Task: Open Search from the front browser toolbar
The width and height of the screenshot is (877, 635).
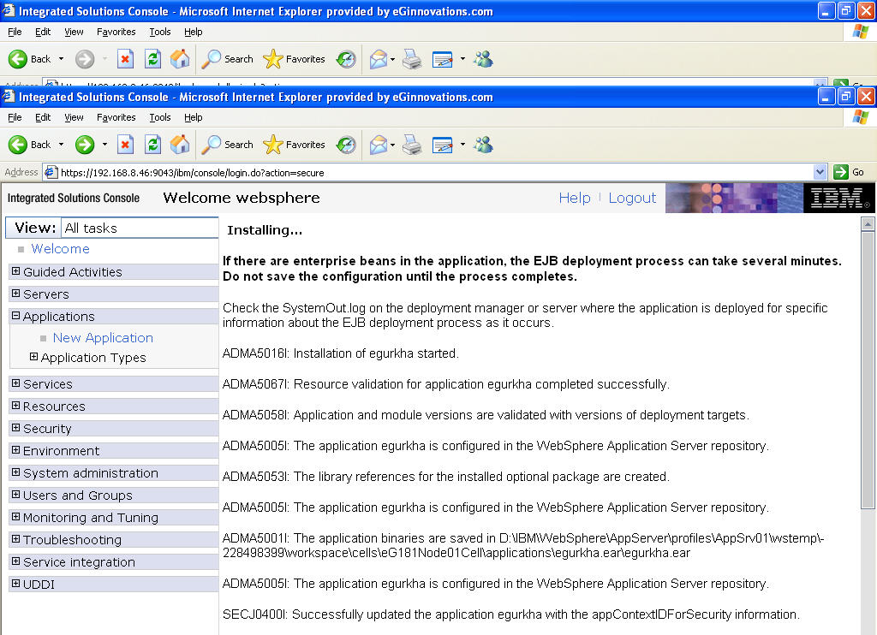Action: (x=228, y=145)
